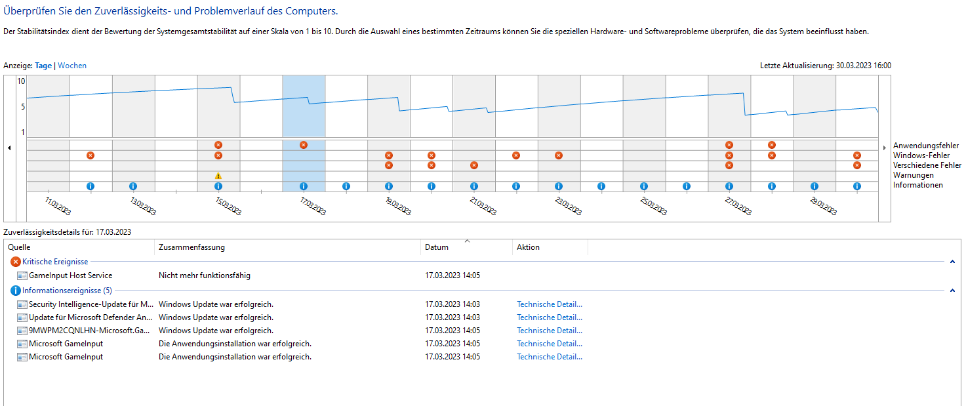Select information icon on 12.03.2023
Image resolution: width=966 pixels, height=406 pixels.
tap(91, 186)
